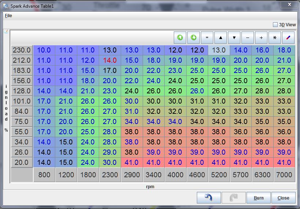This screenshot has height=209, width=300.
Task: Click the green down-arrow toolbar icon
Action: point(194,38)
